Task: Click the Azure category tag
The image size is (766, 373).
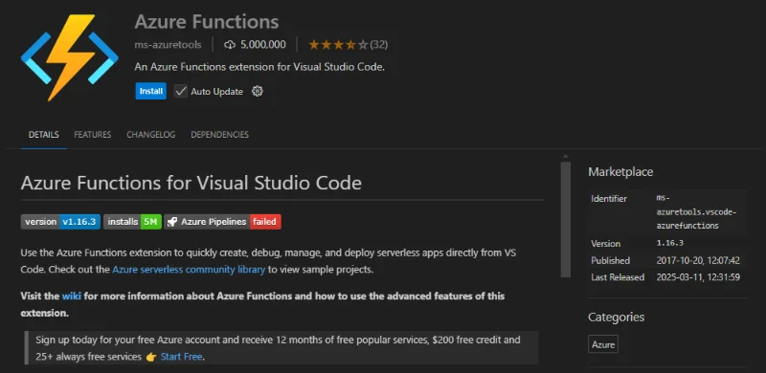Action: (x=603, y=344)
